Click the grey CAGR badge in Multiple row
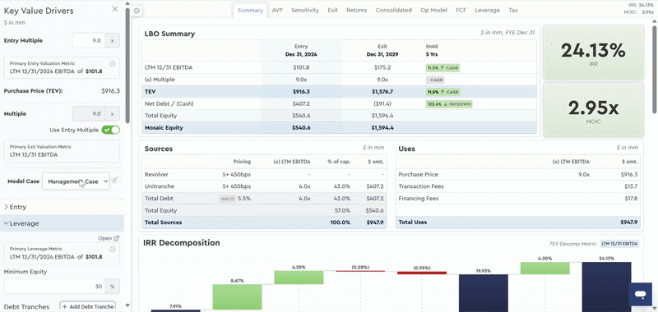658x312 pixels. click(435, 80)
